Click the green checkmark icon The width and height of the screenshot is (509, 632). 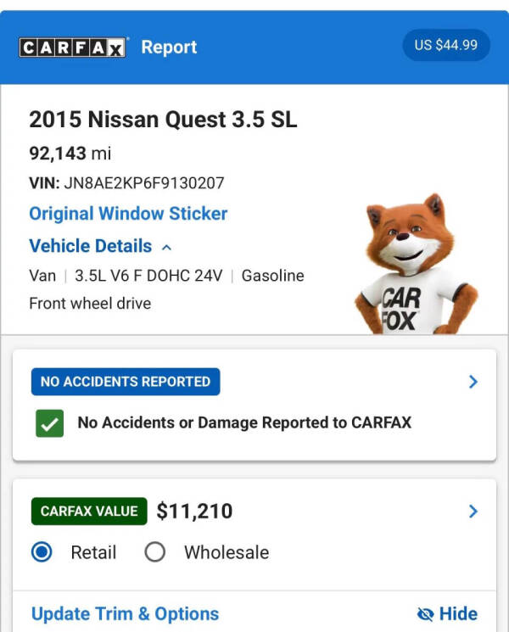(x=49, y=423)
